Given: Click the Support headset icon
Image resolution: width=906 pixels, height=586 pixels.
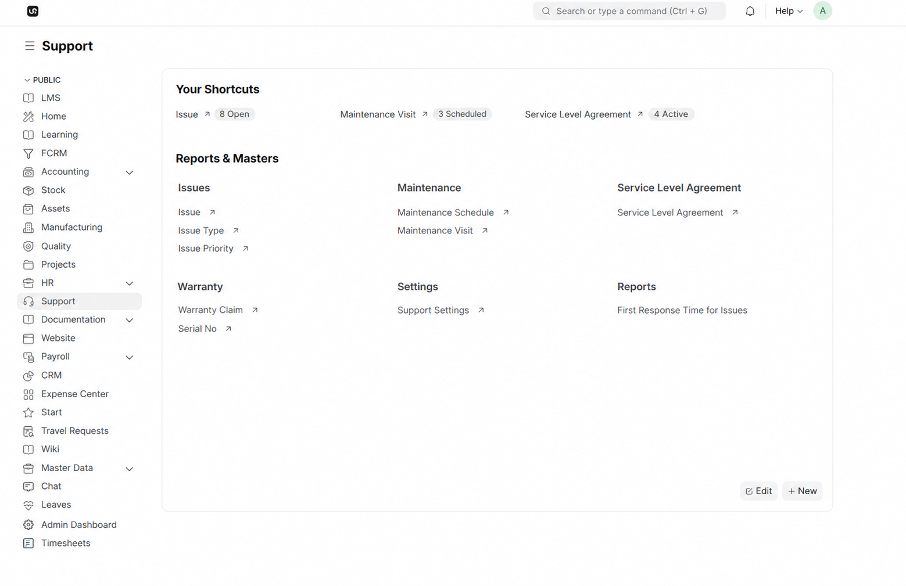Looking at the screenshot, I should click(x=28, y=301).
